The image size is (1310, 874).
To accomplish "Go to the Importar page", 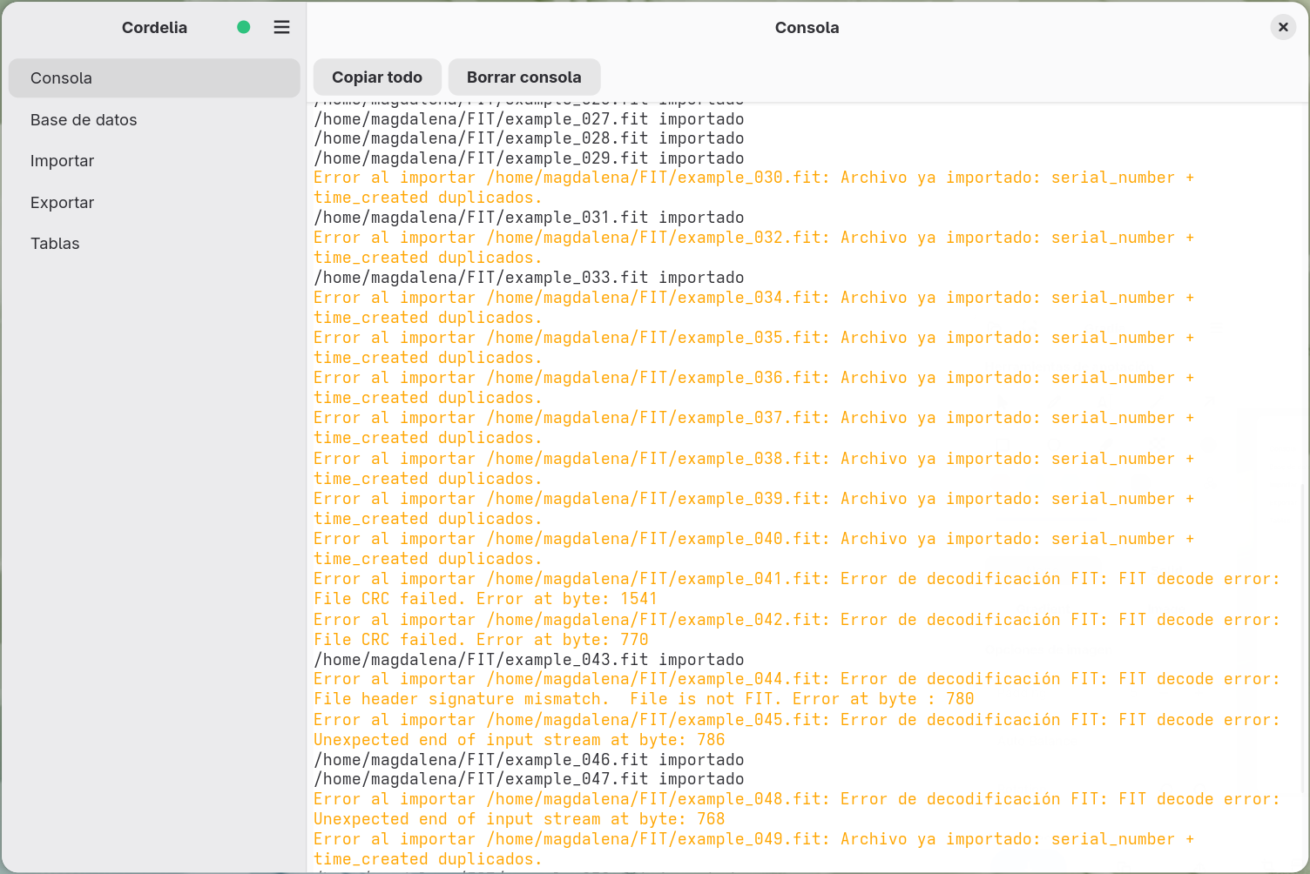I will tap(154, 161).
